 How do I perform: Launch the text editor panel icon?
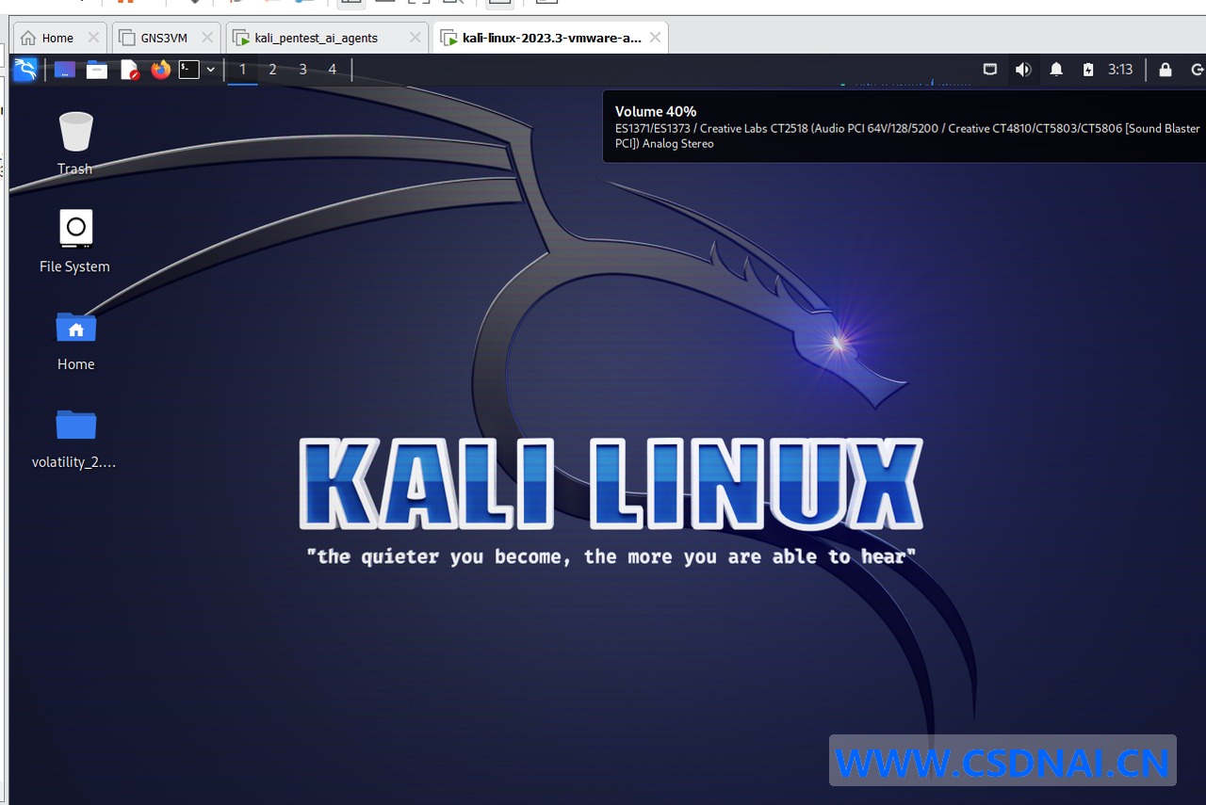130,70
